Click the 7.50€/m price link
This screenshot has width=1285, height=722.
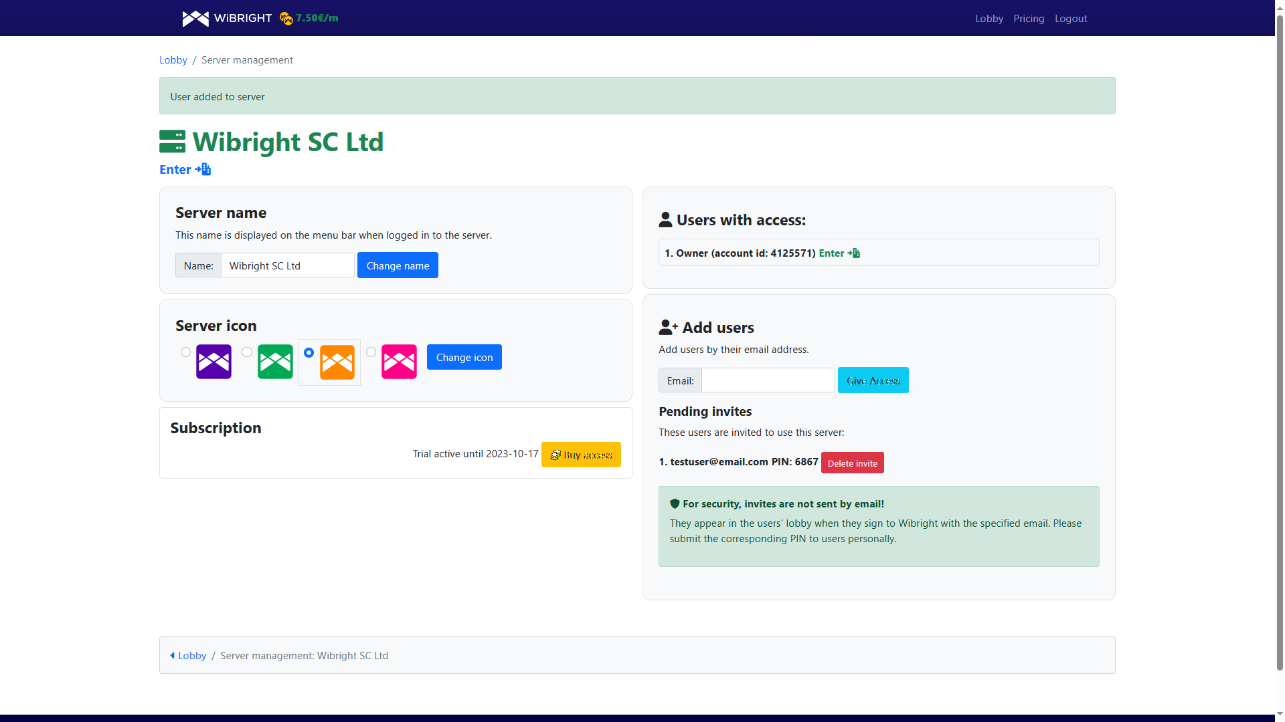coord(317,18)
